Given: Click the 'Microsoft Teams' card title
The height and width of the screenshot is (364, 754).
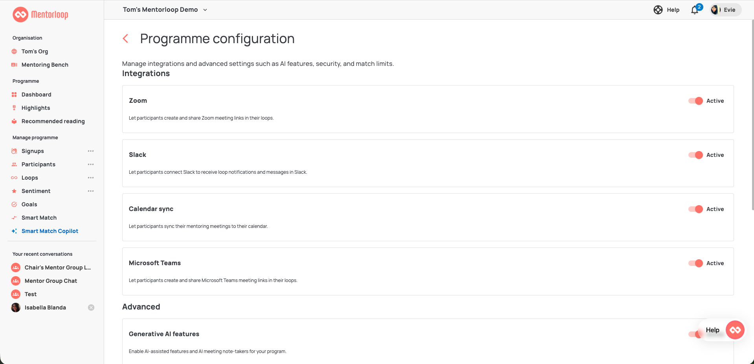Looking at the screenshot, I should click(155, 263).
